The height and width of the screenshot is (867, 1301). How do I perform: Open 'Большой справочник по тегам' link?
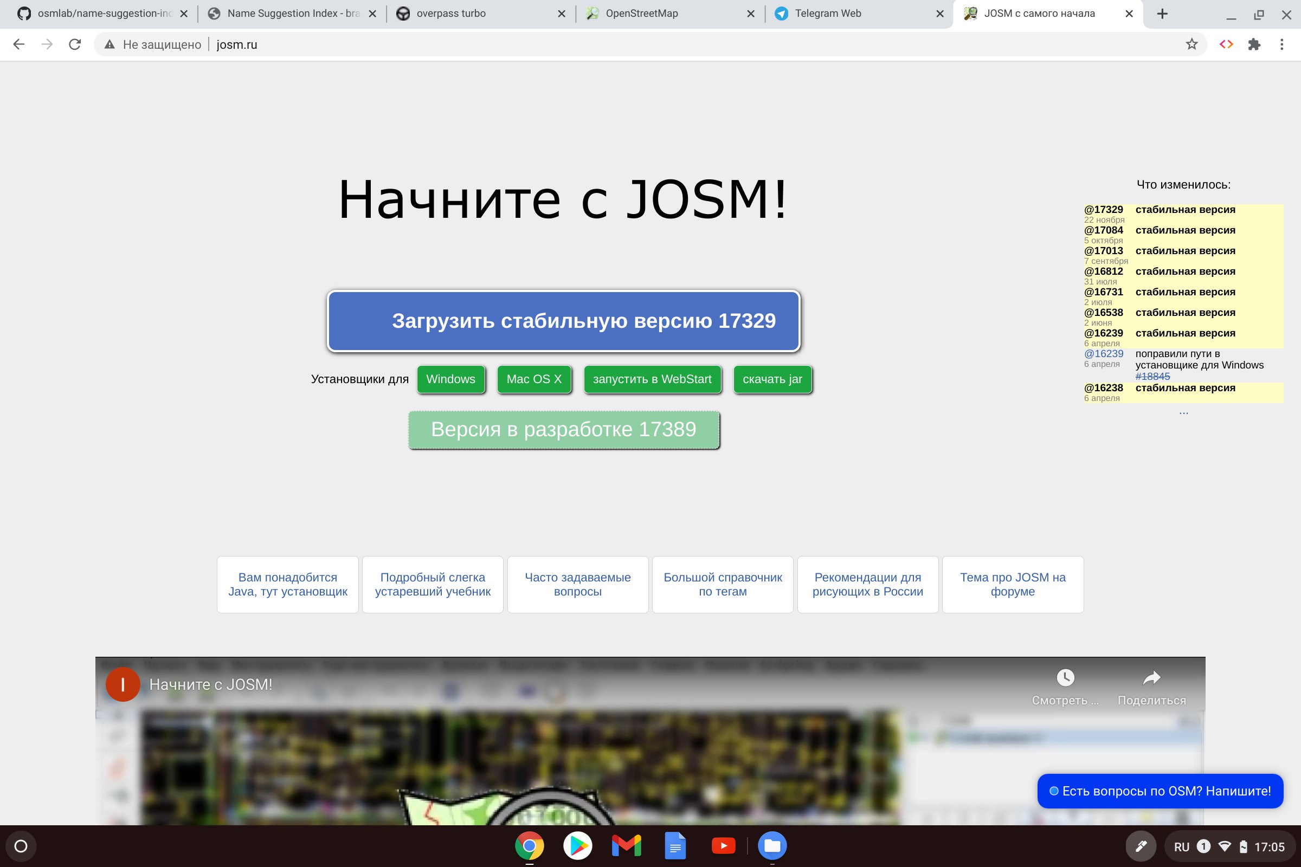(x=723, y=585)
